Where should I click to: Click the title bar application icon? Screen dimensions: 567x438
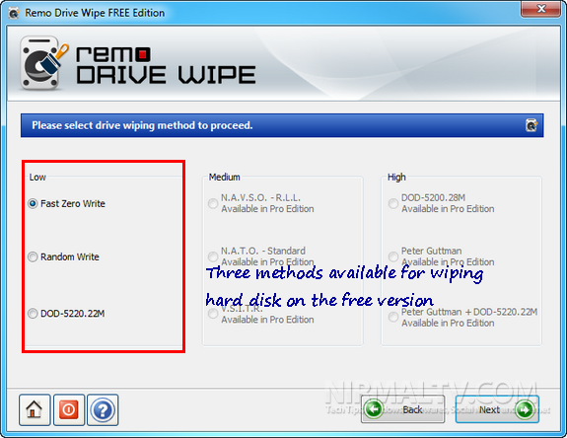point(14,14)
